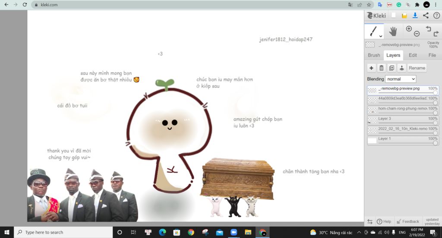
Task: Open File Explorer from the taskbar
Action: 248,232
